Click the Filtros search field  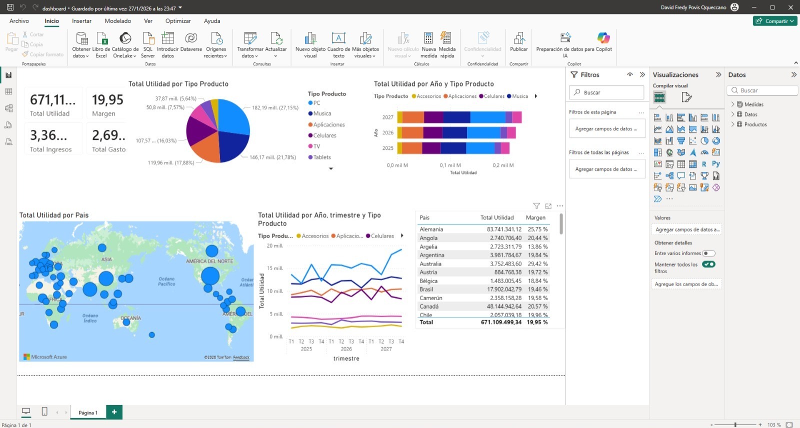(x=606, y=92)
